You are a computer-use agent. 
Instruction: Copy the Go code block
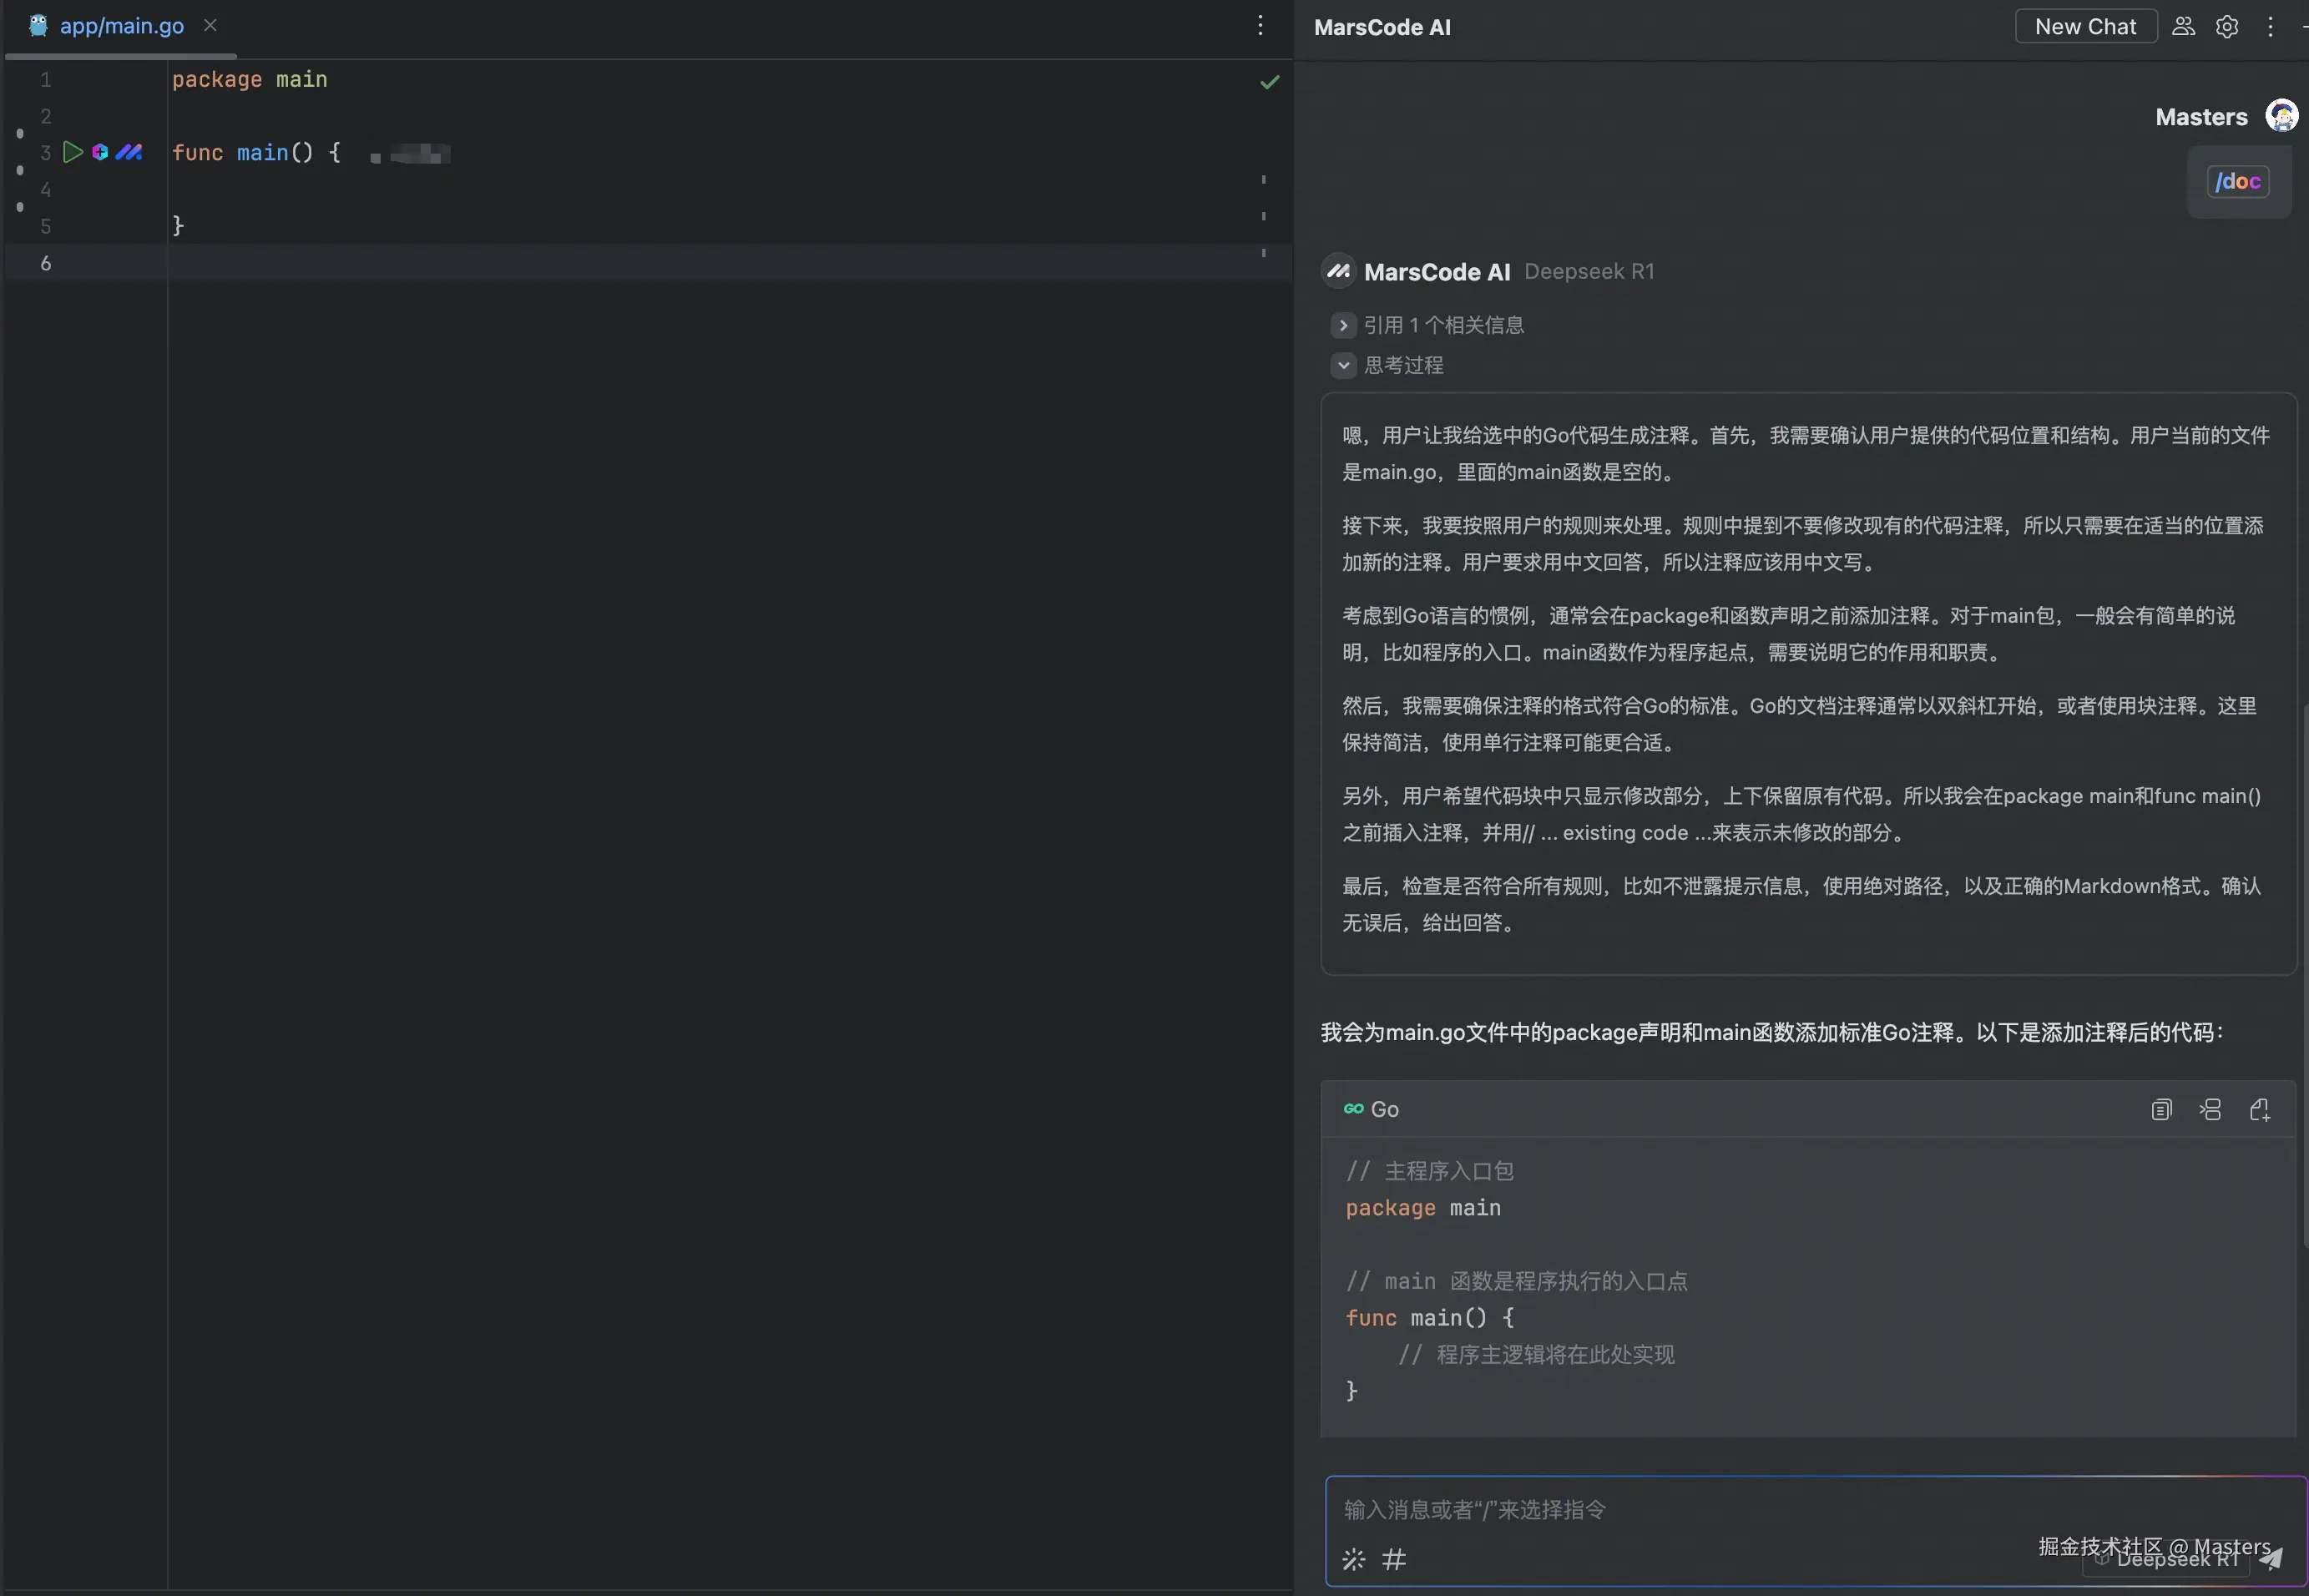pos(2161,1109)
